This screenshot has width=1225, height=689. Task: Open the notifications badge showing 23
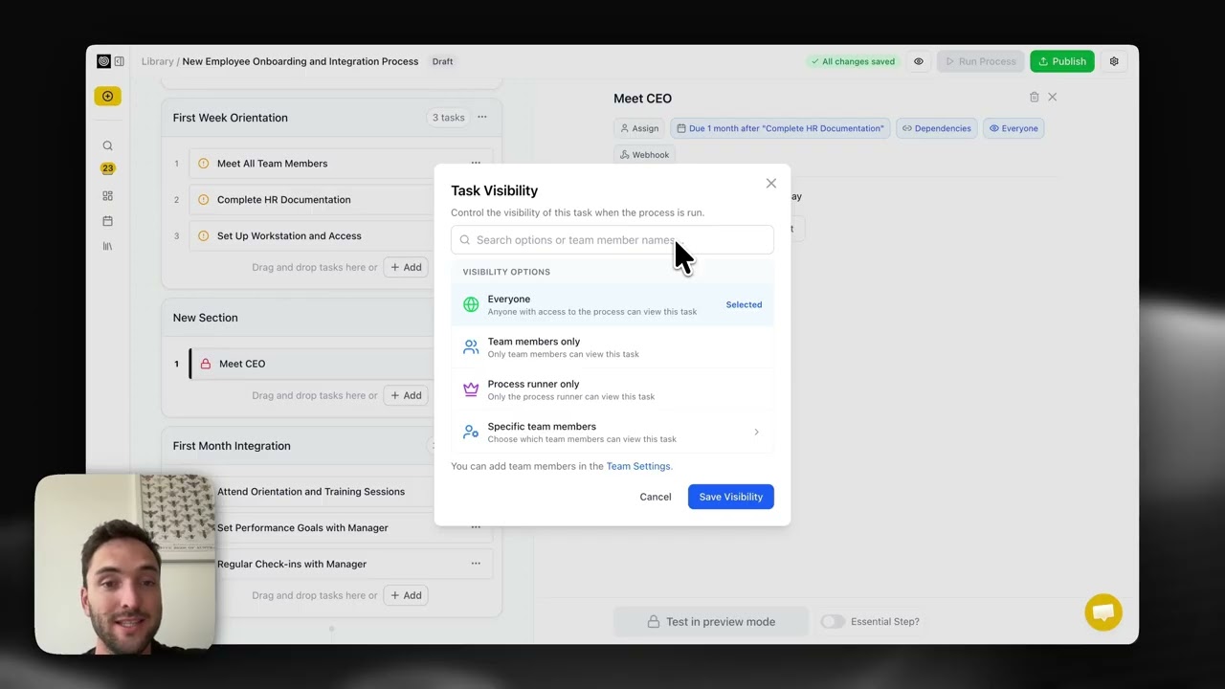107,168
